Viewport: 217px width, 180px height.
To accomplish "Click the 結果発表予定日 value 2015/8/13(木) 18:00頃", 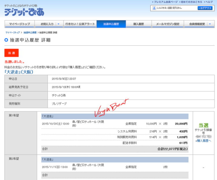I will (66, 87).
